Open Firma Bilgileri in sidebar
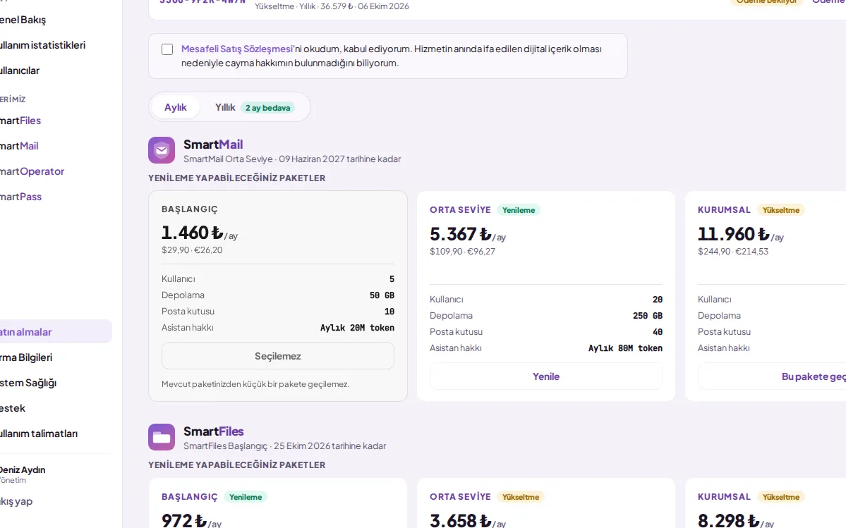This screenshot has height=528, width=846. [26, 357]
